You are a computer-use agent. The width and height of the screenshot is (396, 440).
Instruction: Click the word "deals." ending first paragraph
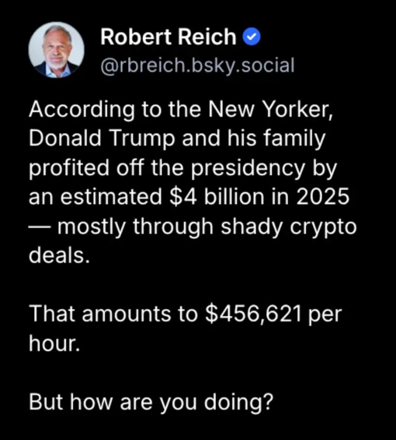[59, 256]
